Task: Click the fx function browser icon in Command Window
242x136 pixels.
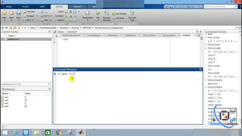Action: (55, 74)
